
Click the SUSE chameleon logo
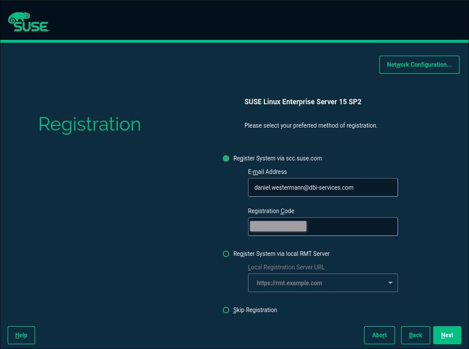[28, 22]
